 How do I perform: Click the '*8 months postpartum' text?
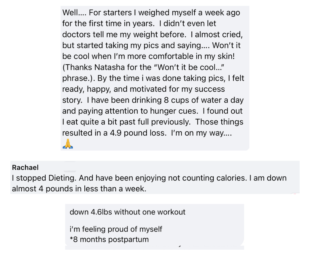(109, 239)
